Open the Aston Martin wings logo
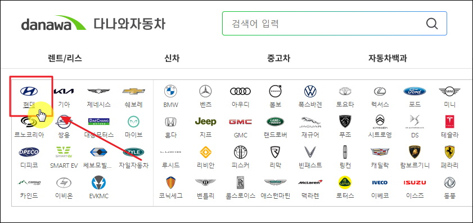The height and width of the screenshot is (223, 473). (276, 182)
